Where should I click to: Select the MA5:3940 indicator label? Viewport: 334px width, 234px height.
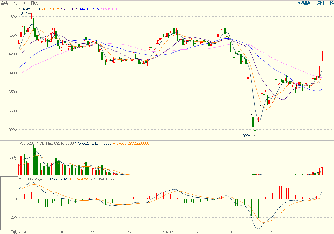pos(31,9)
